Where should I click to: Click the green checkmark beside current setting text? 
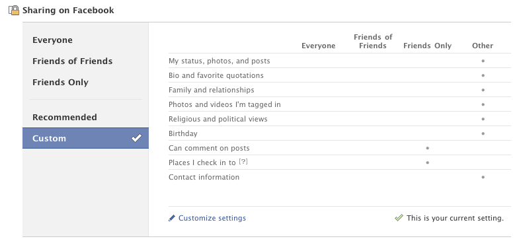399,218
